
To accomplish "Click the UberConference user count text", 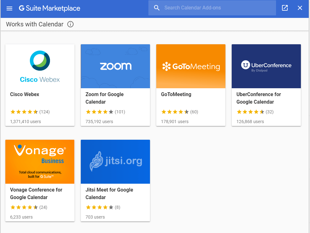I will click(x=251, y=122).
